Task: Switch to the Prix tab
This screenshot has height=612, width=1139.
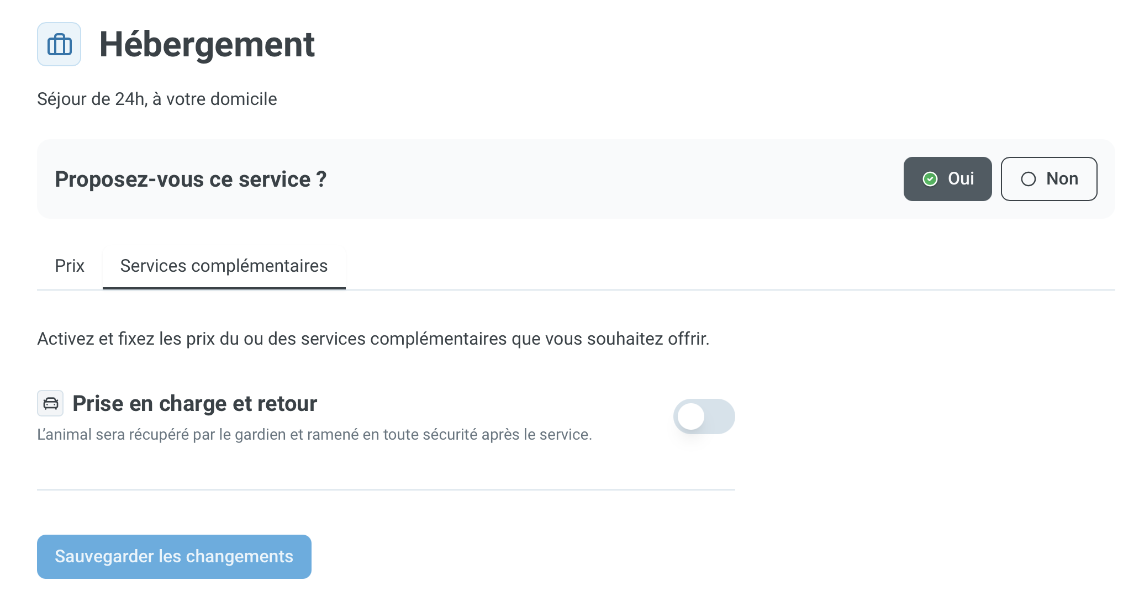Action: point(70,266)
